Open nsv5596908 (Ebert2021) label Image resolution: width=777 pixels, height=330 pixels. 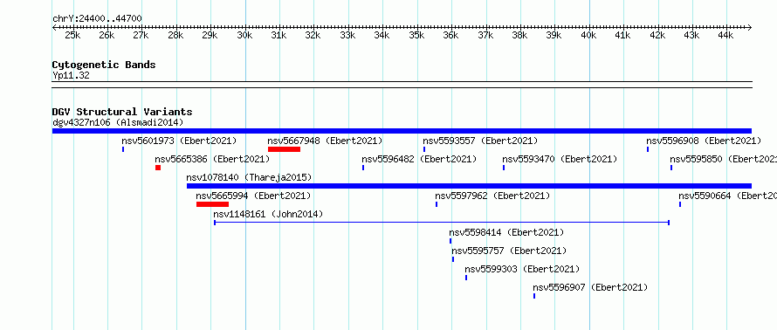(x=704, y=141)
